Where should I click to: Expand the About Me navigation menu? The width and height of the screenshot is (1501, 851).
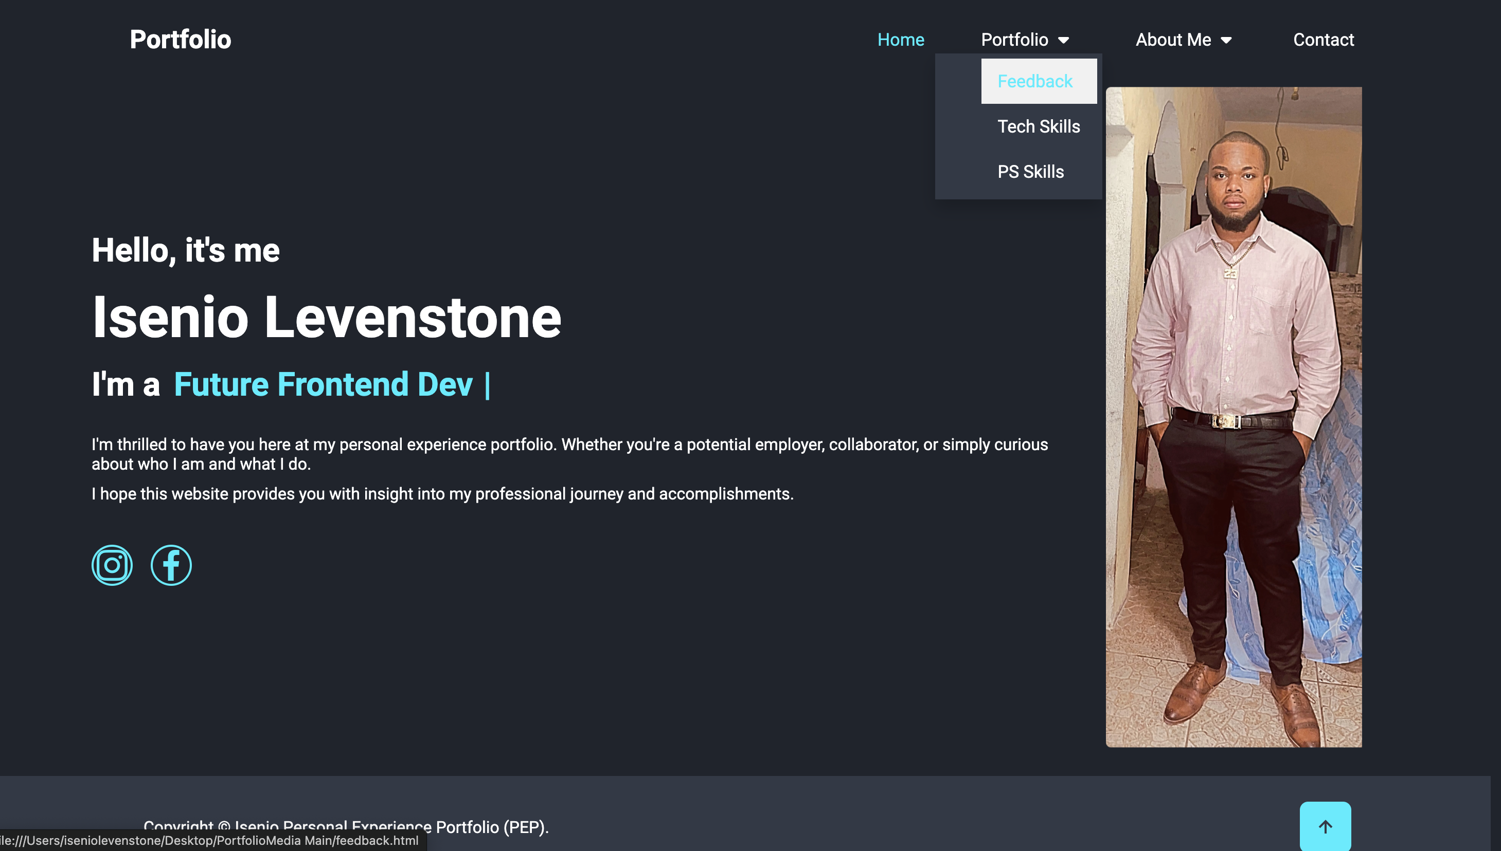point(1173,40)
